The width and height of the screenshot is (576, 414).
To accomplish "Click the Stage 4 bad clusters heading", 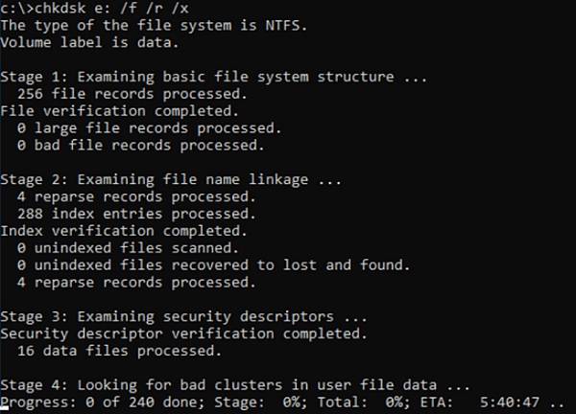I will tap(235, 384).
